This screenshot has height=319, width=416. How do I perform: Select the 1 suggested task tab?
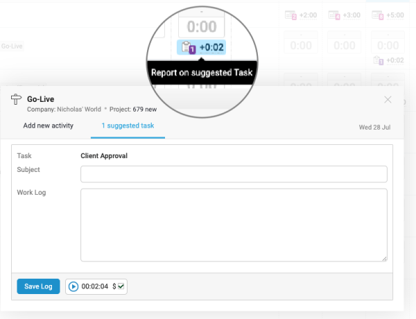[128, 126]
